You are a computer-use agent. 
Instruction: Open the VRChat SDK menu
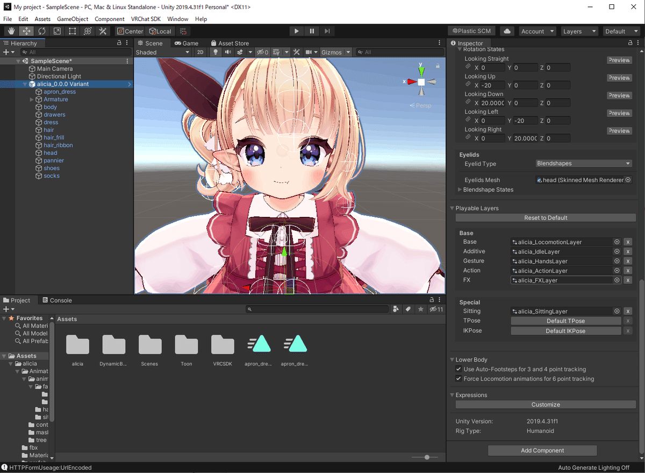pyautogui.click(x=146, y=19)
